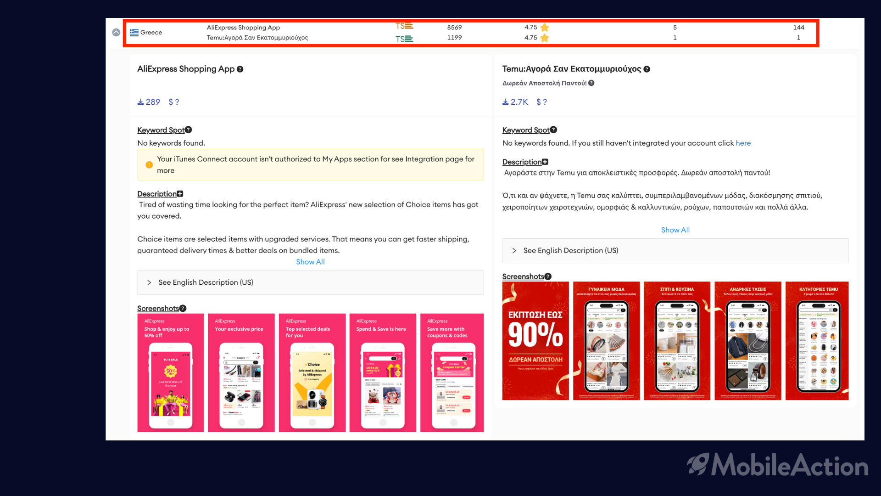Click Show All under the Temu description
The image size is (881, 496).
[675, 230]
